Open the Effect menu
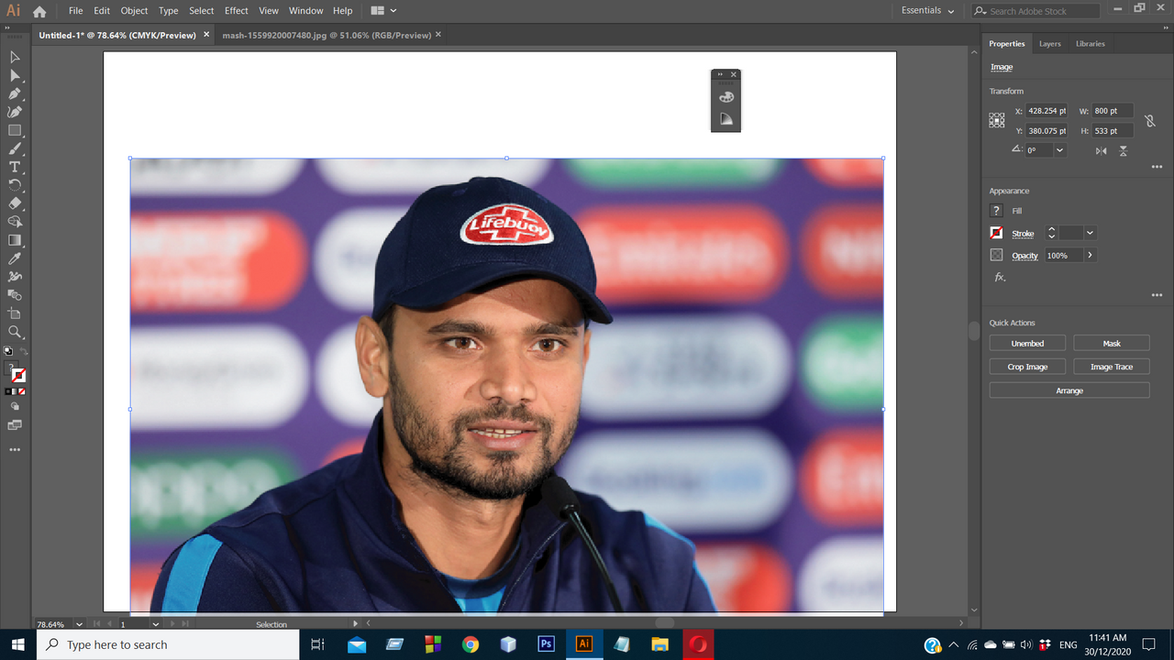 237,11
